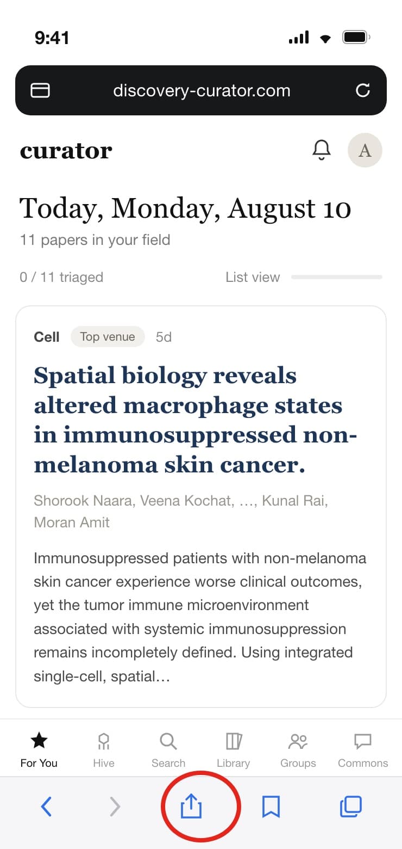Select the For You tab

(39, 750)
